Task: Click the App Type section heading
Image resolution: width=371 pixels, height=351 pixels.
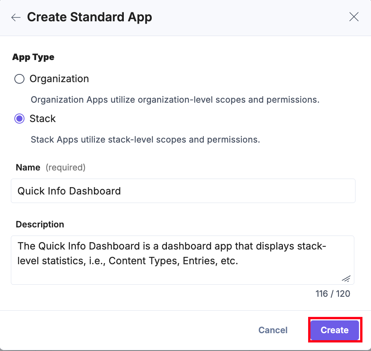Action: click(x=33, y=57)
